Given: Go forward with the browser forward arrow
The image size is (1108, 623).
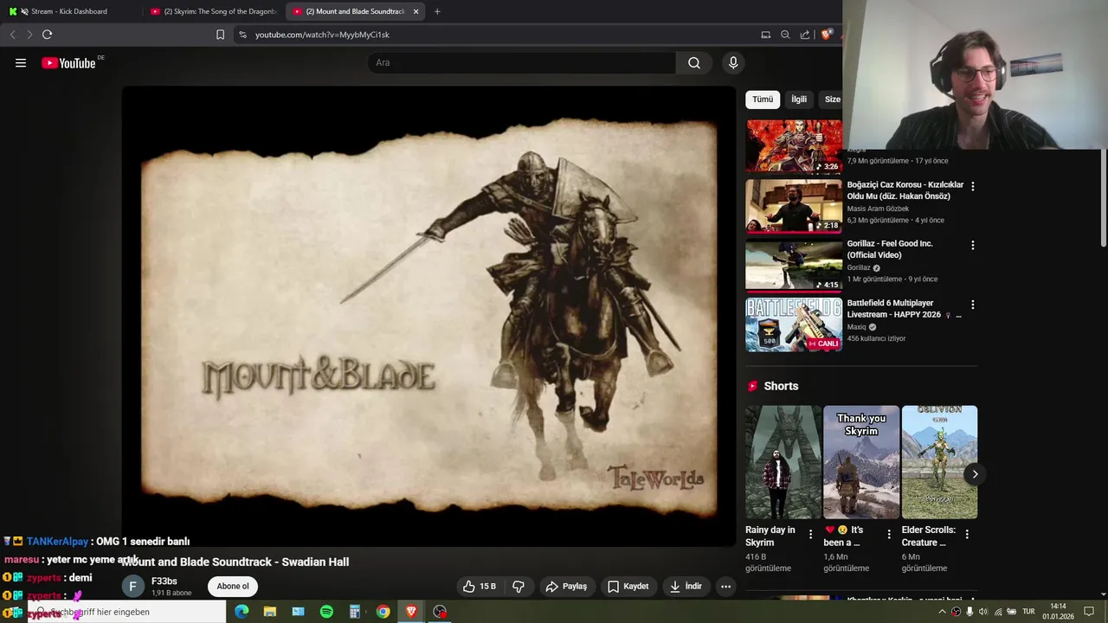Looking at the screenshot, I should point(29,35).
